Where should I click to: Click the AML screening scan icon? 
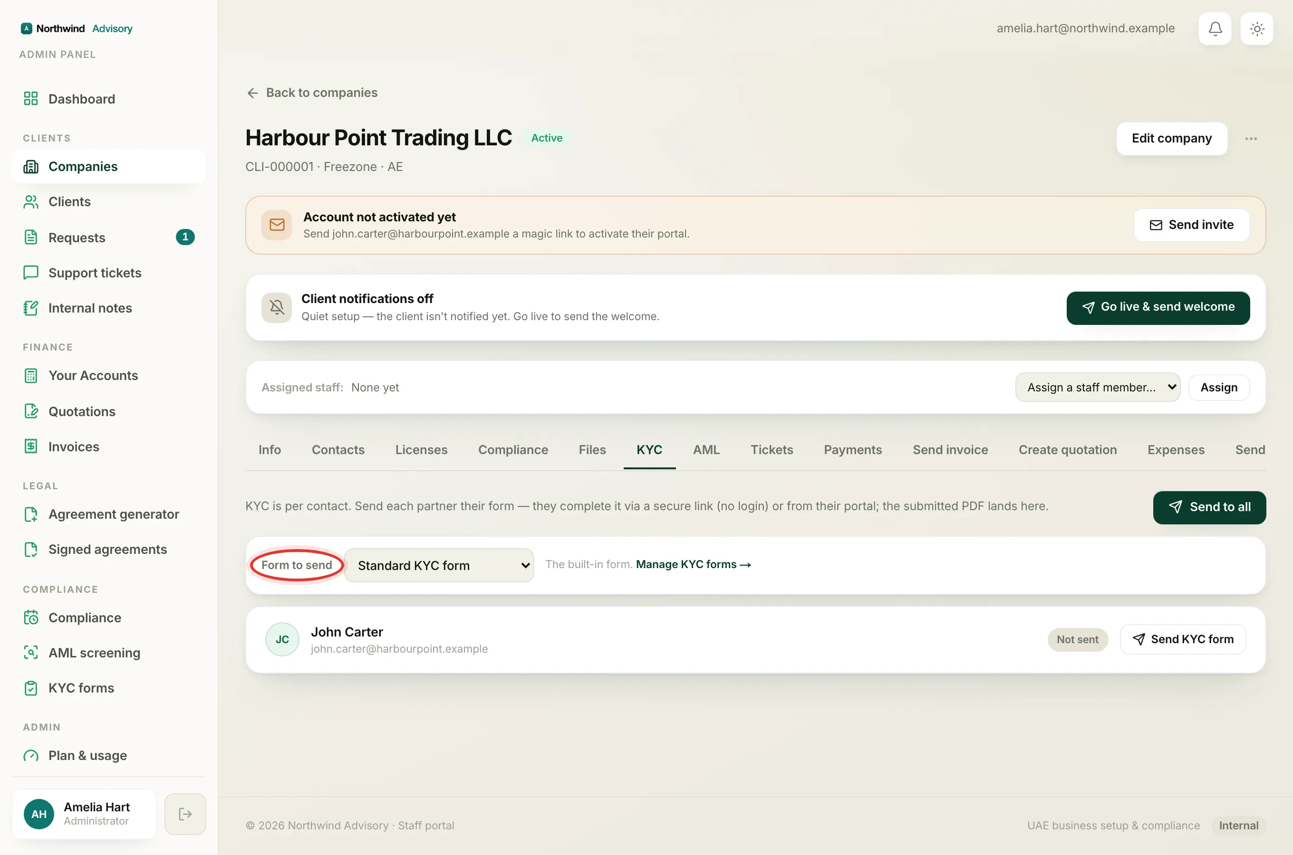point(31,653)
